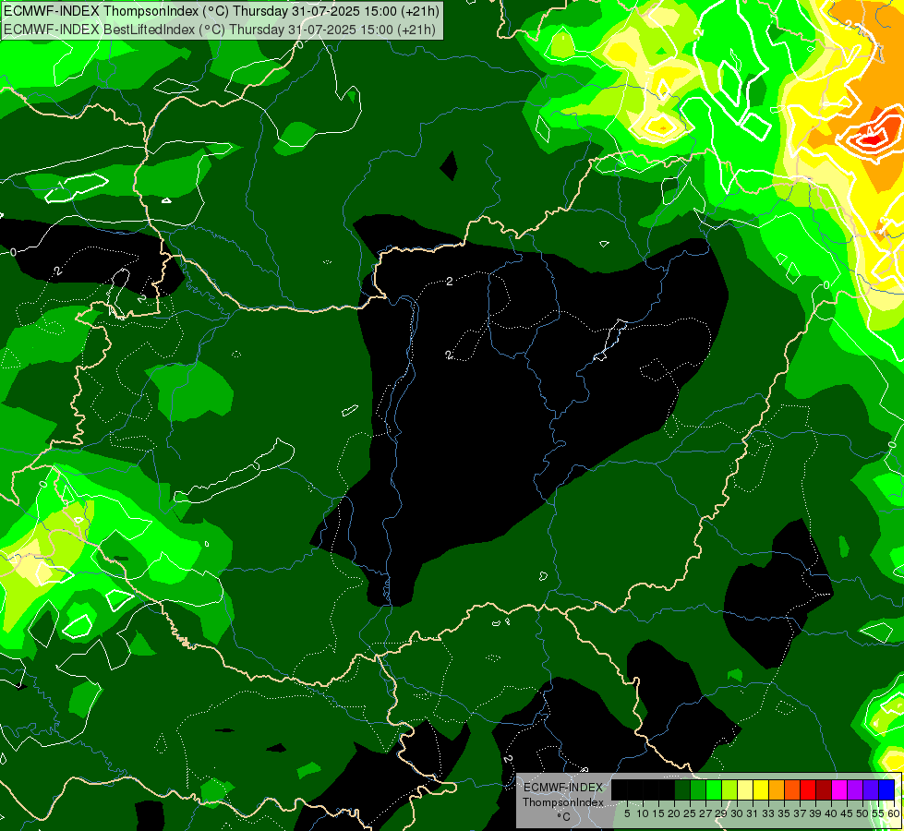Click the medium green 25-27 legend swatch
The height and width of the screenshot is (831, 904).
point(698,789)
